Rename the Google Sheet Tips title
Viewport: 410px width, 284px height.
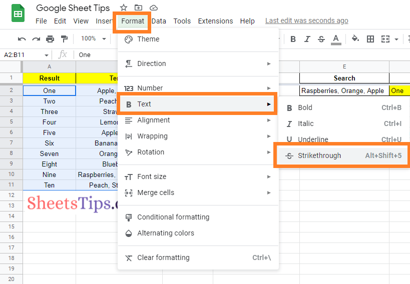click(73, 8)
